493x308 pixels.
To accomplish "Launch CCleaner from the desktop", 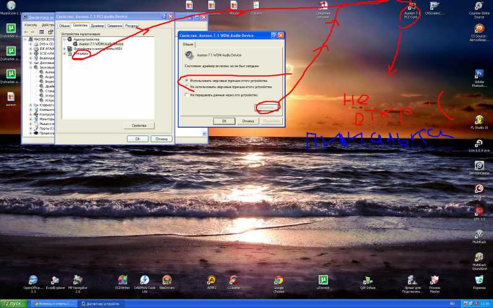I will 234,280.
